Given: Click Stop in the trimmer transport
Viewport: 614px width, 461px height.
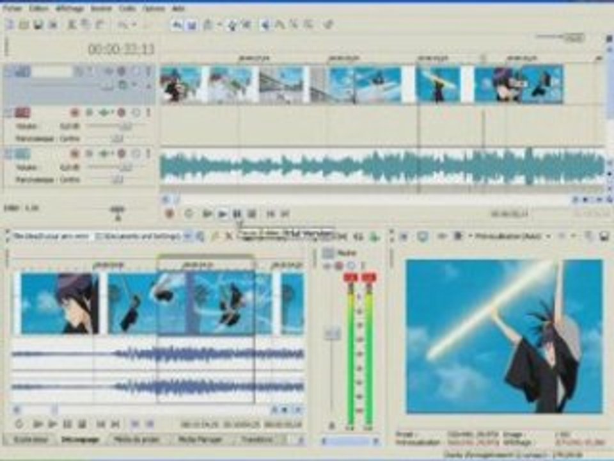Looking at the screenshot, I should click(82, 424).
